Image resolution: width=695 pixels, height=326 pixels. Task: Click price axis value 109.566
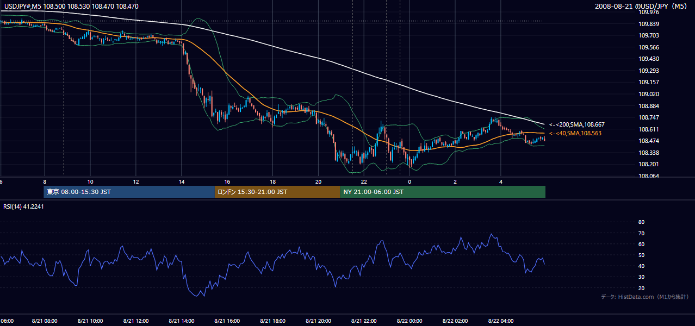coord(649,47)
